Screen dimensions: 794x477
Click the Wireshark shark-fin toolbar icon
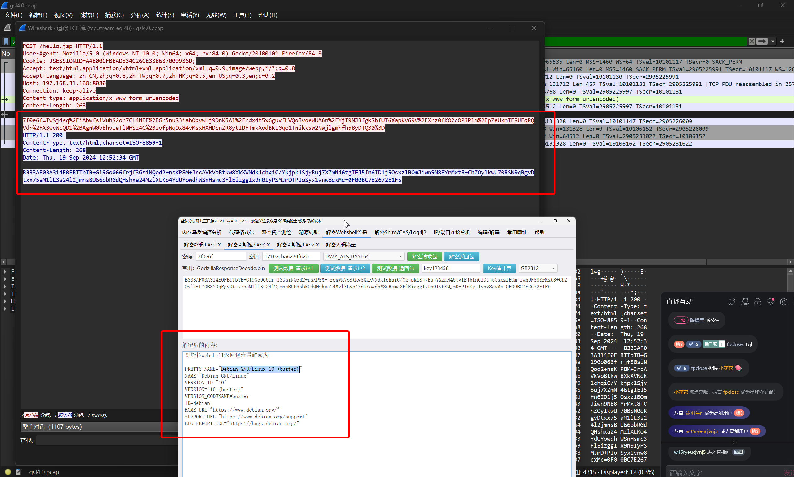pyautogui.click(x=7, y=28)
